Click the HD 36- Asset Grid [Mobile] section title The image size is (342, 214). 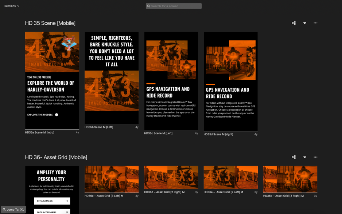pos(56,157)
